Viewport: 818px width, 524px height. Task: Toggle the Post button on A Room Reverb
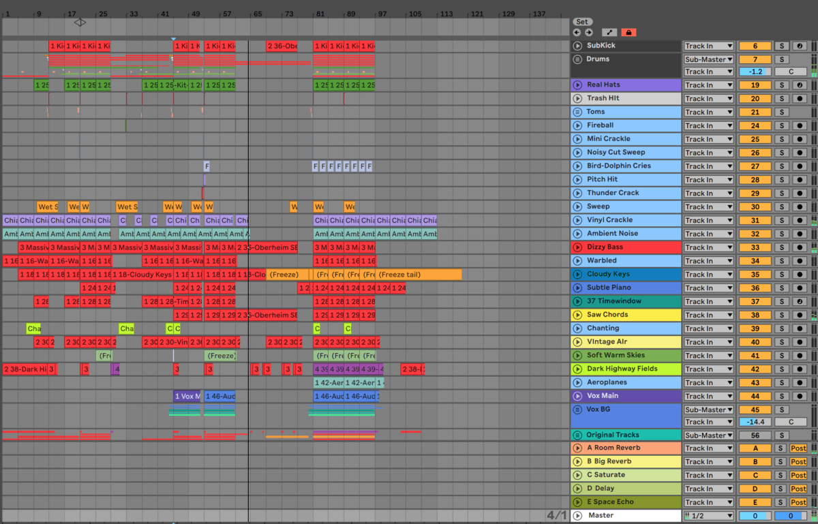tap(798, 448)
